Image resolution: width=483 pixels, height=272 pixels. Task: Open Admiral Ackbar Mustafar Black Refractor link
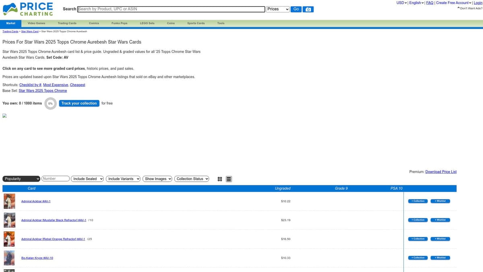tap(54, 220)
